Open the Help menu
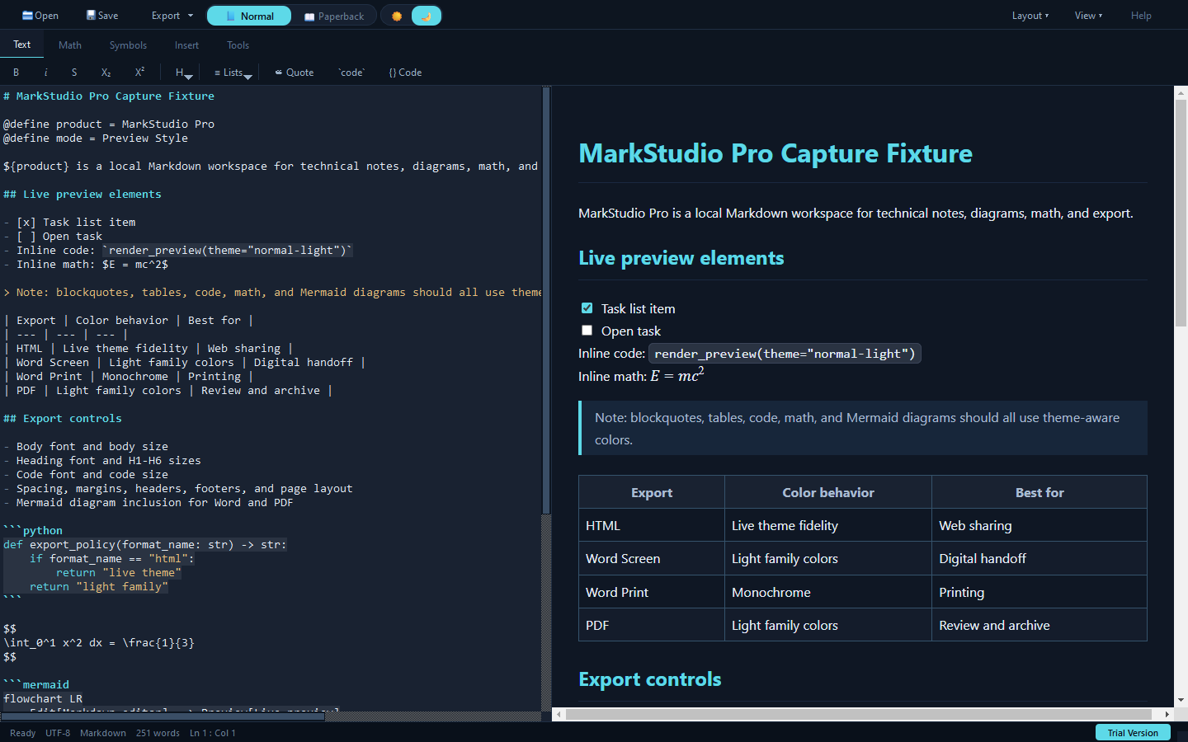The image size is (1188, 742). 1141,16
